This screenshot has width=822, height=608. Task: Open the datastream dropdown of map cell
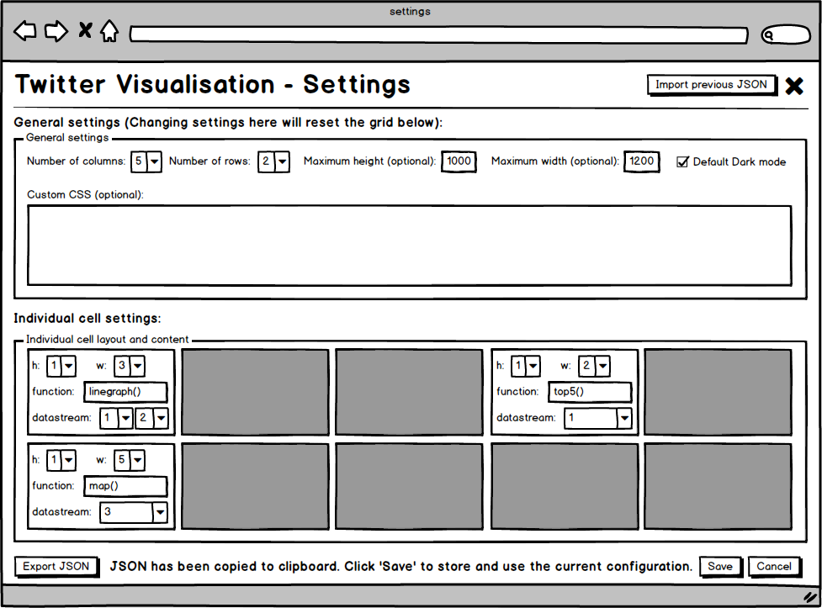pos(134,513)
